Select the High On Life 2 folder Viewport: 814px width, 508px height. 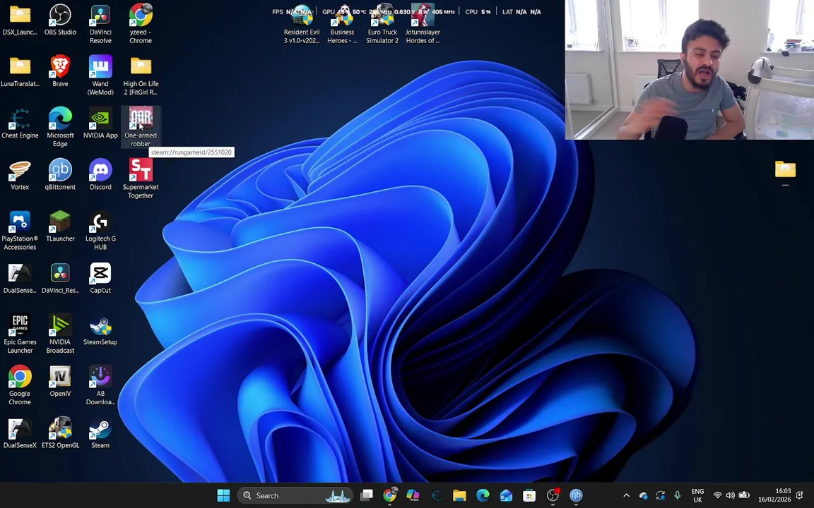141,75
